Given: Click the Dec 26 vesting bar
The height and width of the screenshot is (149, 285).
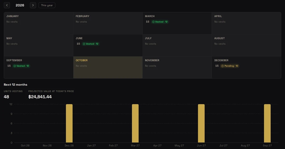Looking at the screenshot, I should [x=69, y=123].
